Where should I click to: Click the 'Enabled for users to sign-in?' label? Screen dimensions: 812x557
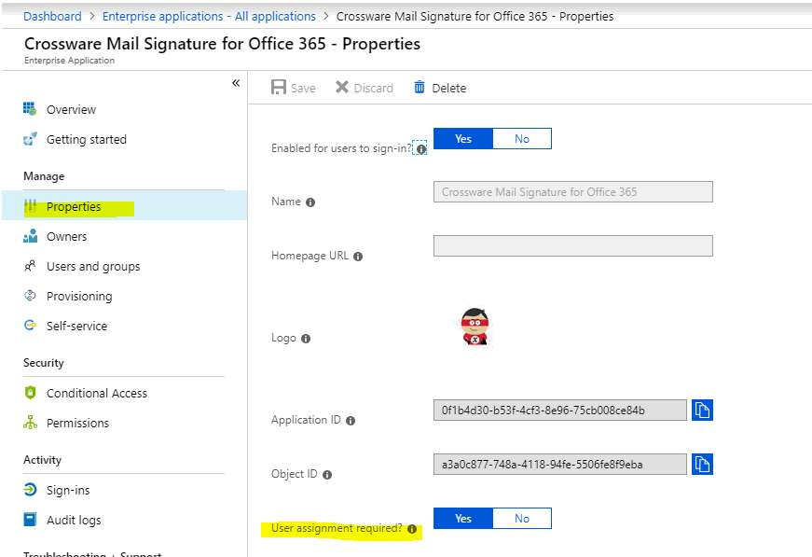point(341,148)
